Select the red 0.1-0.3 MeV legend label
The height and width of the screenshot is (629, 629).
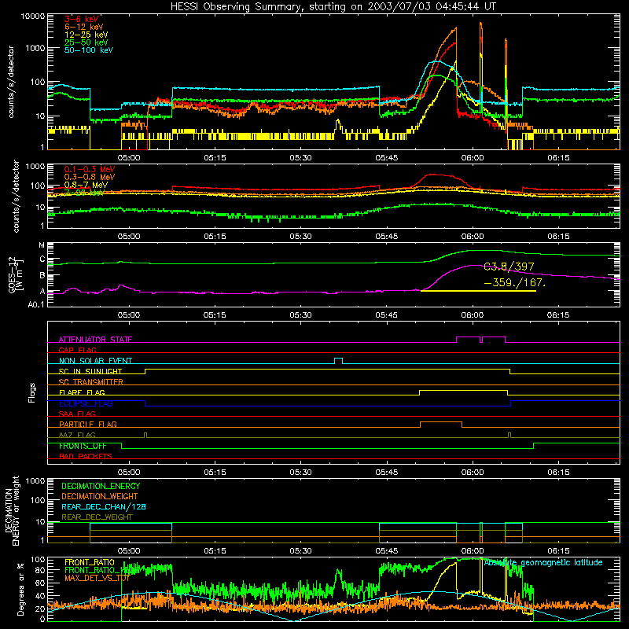[90, 169]
